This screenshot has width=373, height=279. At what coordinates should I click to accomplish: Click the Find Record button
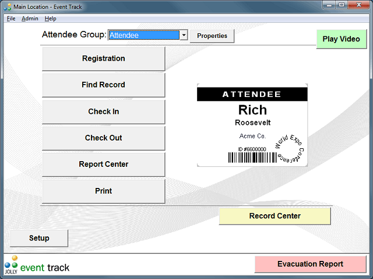tap(104, 85)
